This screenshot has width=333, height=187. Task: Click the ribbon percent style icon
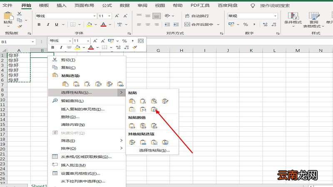coord(246,25)
